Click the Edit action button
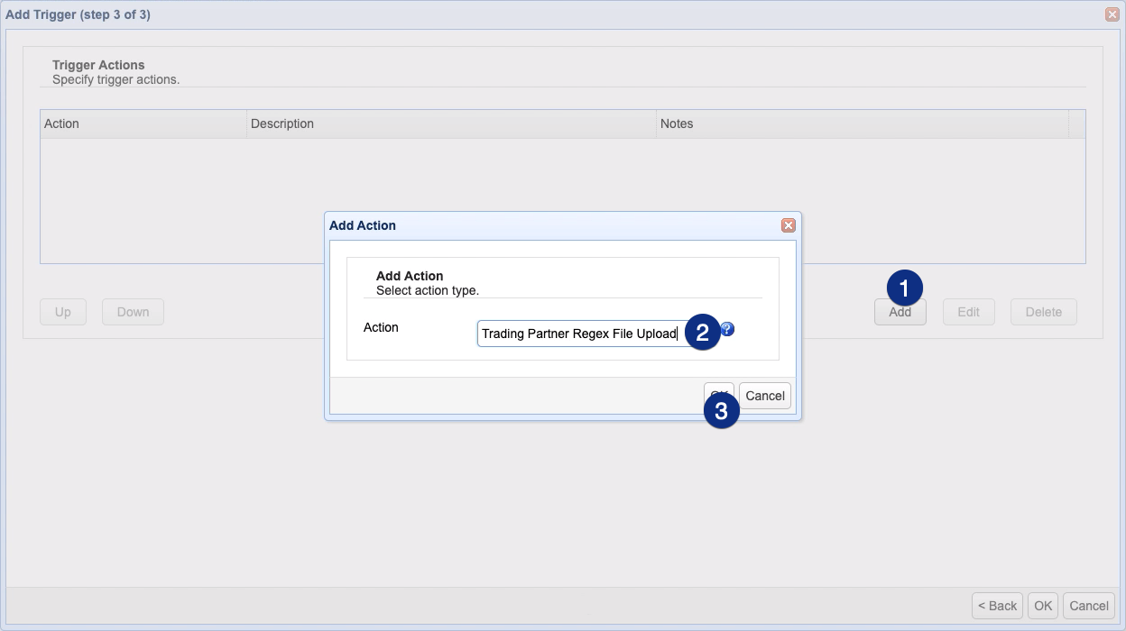 (x=968, y=311)
